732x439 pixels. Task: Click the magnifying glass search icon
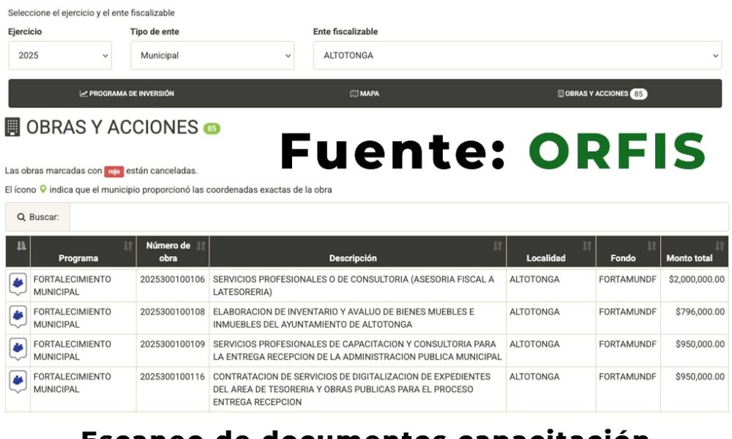(x=21, y=217)
